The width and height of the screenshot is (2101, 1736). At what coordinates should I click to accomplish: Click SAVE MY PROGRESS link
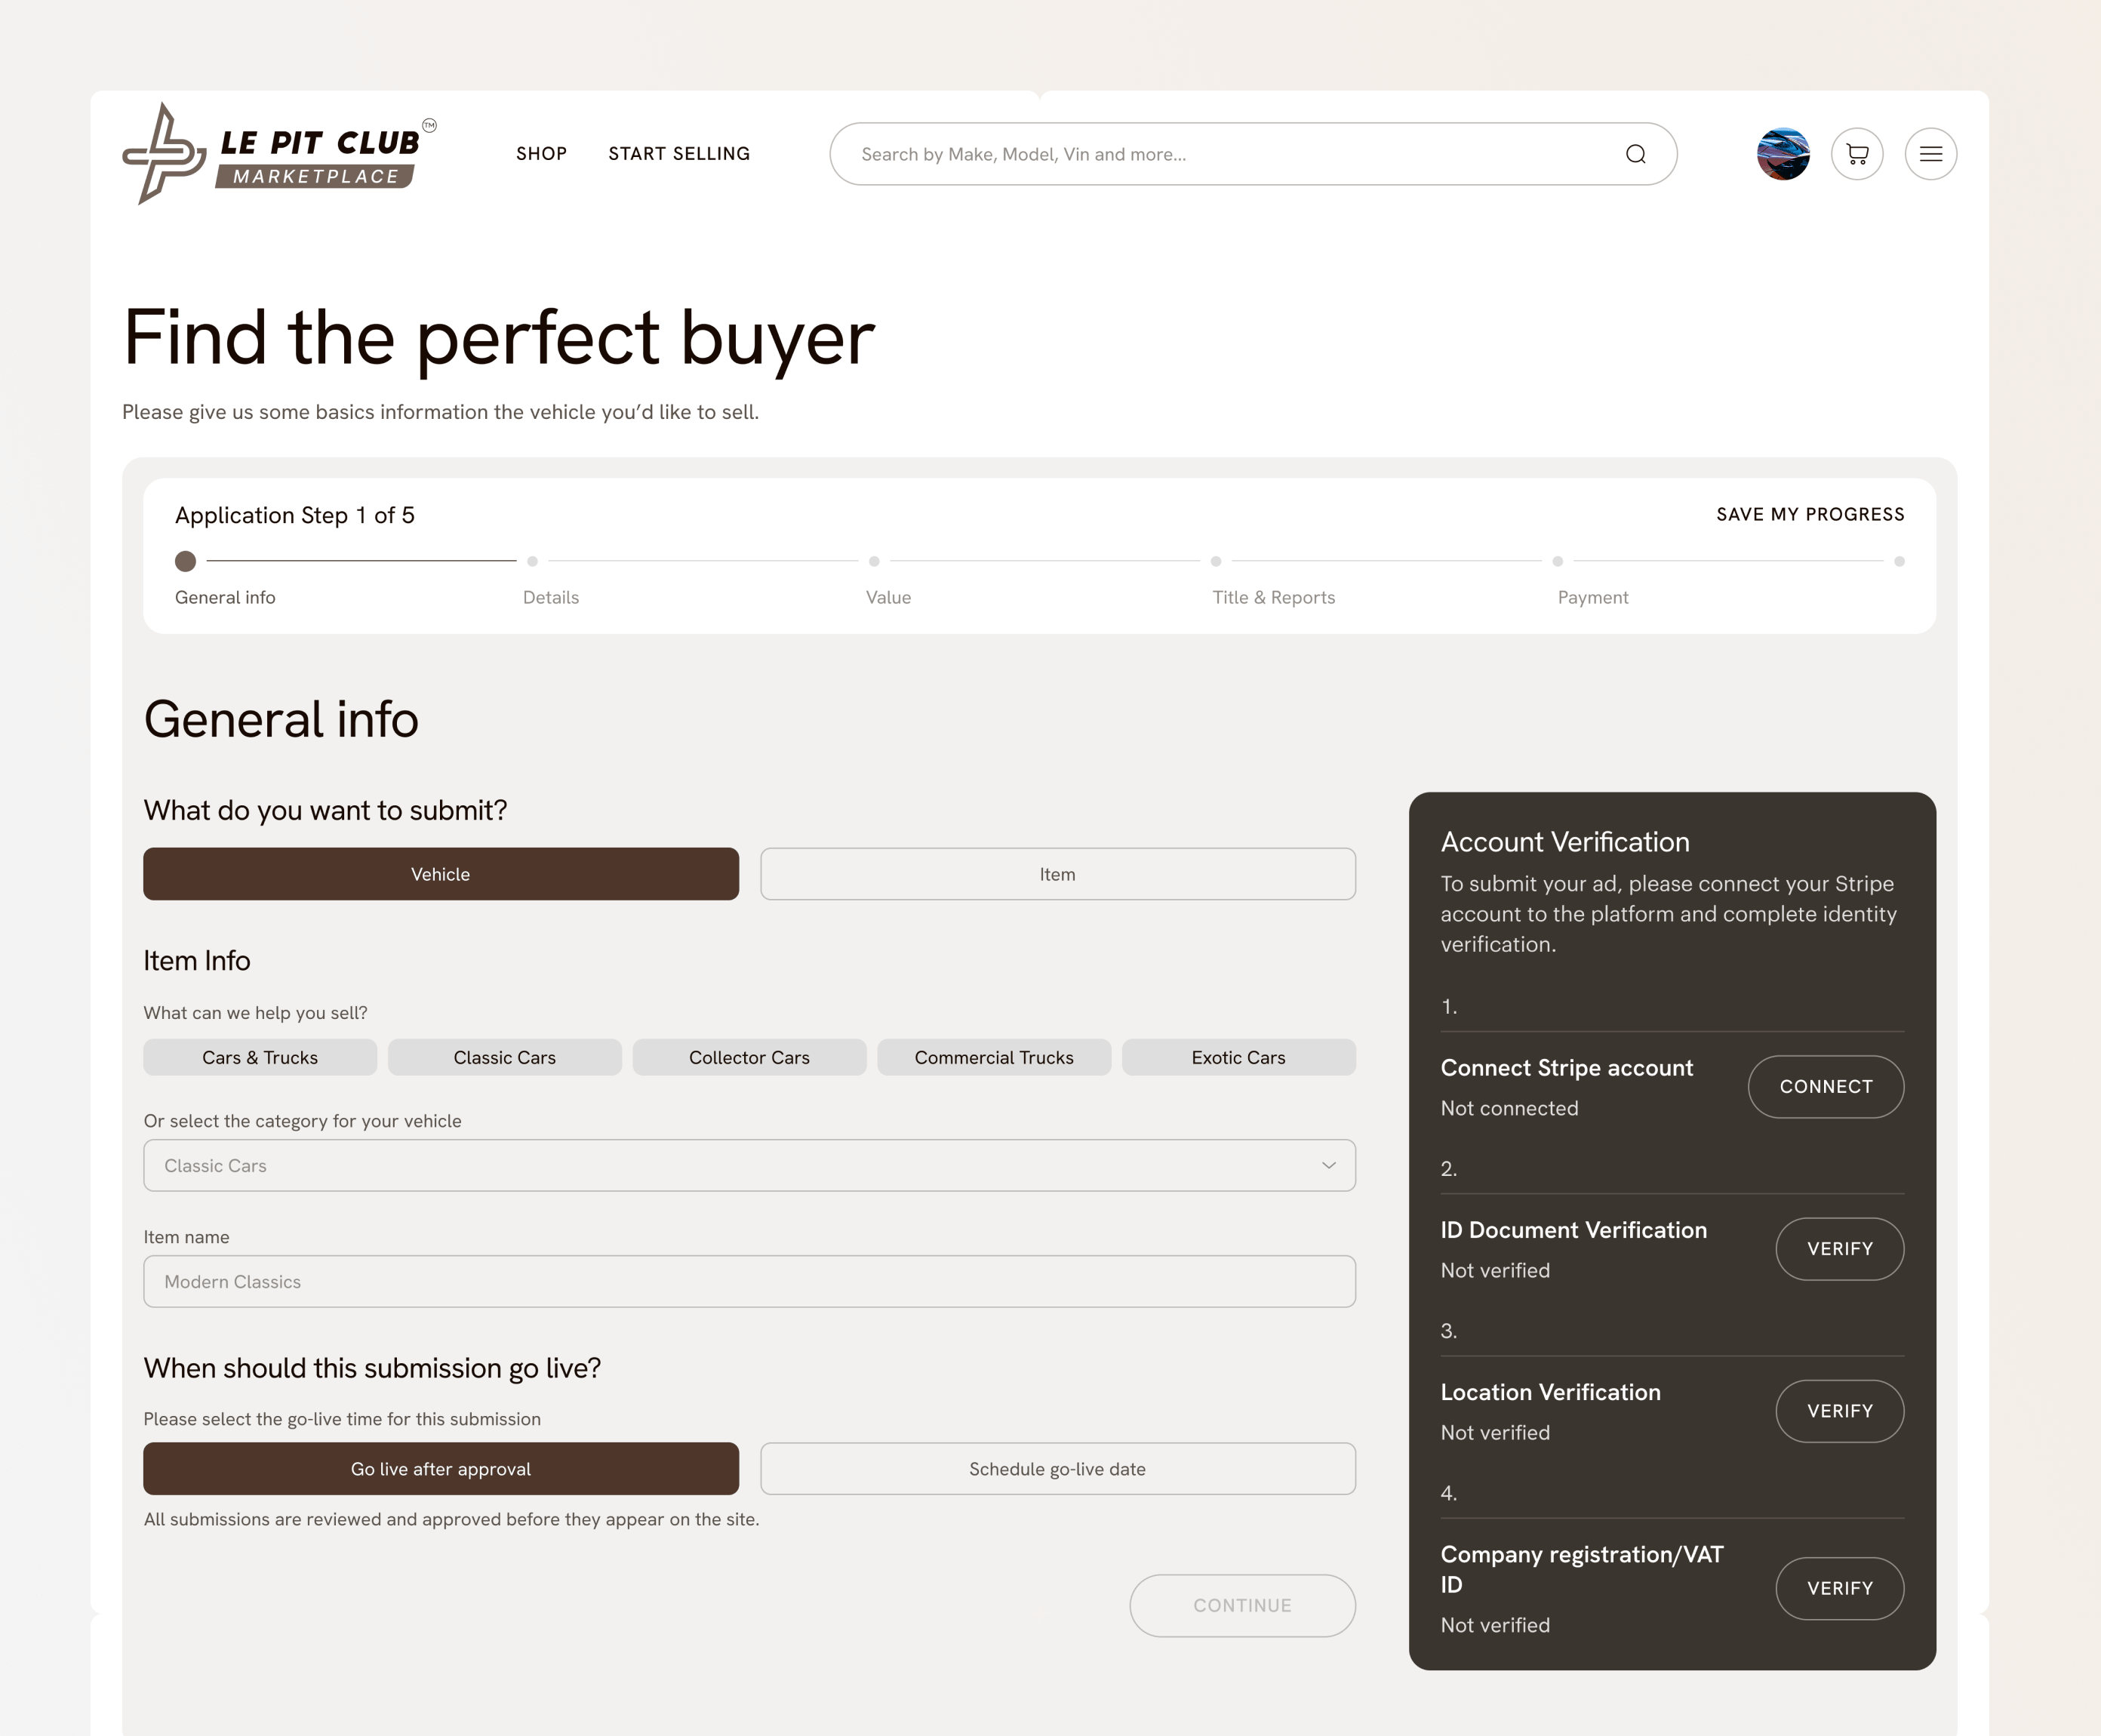1810,514
